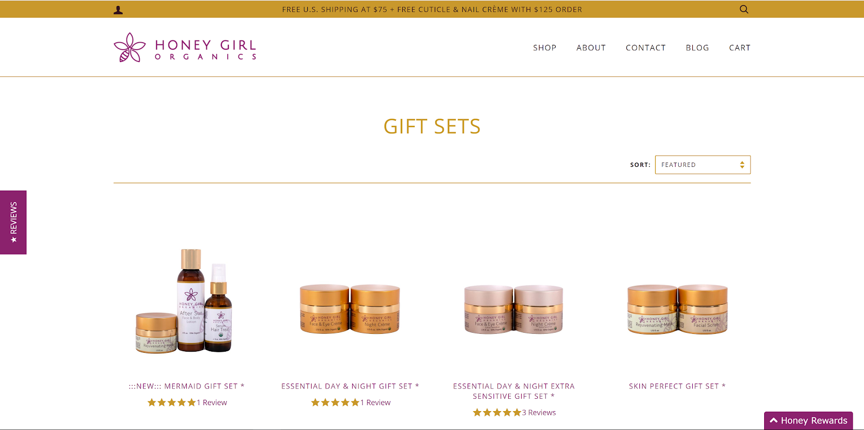
Task: Expand the Honey Rewards widget
Action: point(808,420)
